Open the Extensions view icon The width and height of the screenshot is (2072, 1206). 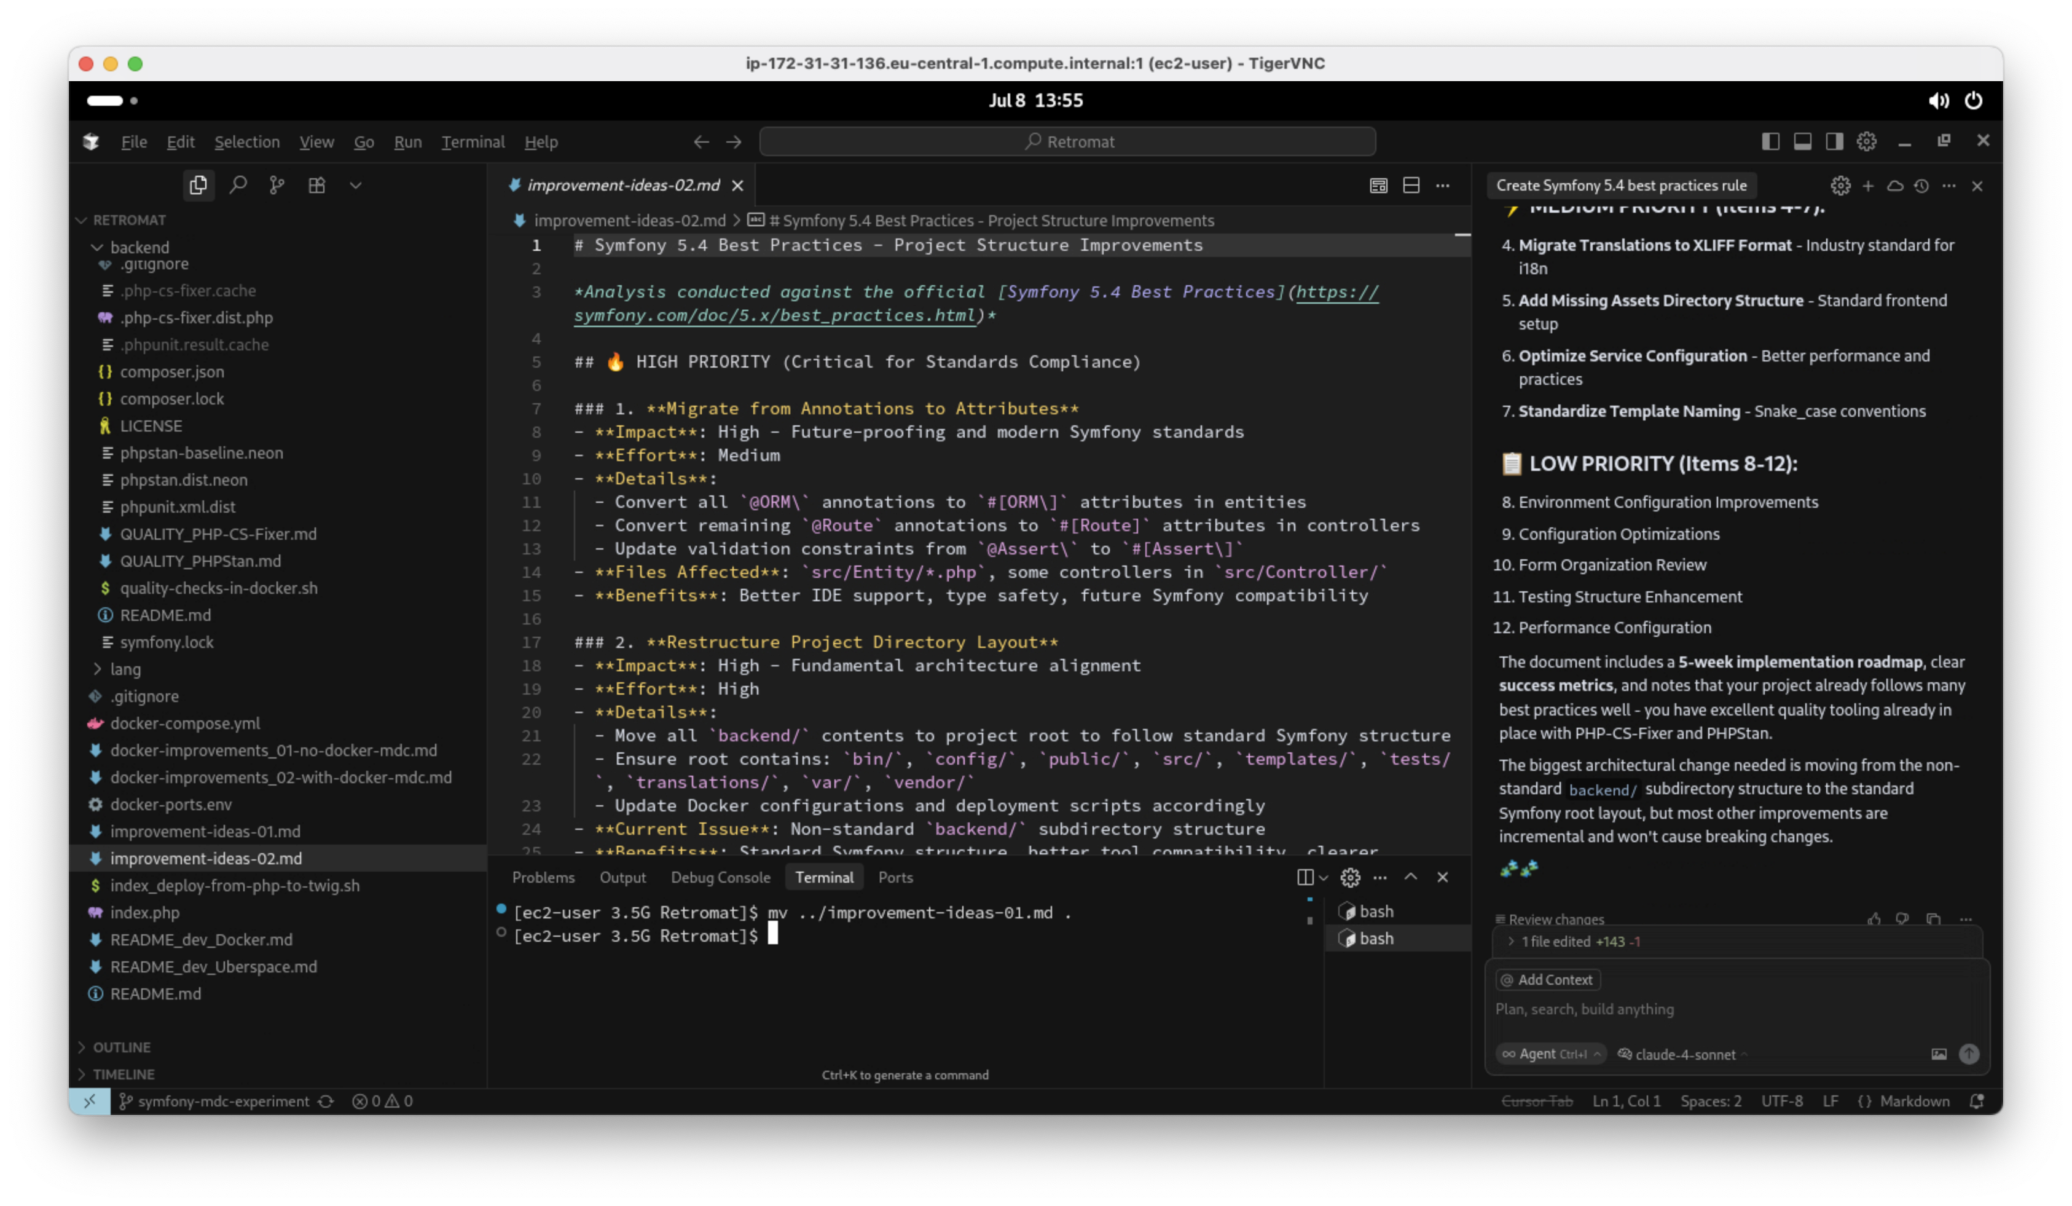point(316,185)
